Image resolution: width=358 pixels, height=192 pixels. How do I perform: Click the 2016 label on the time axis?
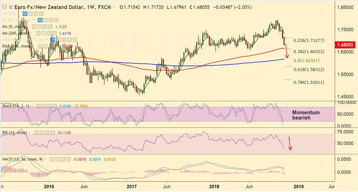coord(49,186)
